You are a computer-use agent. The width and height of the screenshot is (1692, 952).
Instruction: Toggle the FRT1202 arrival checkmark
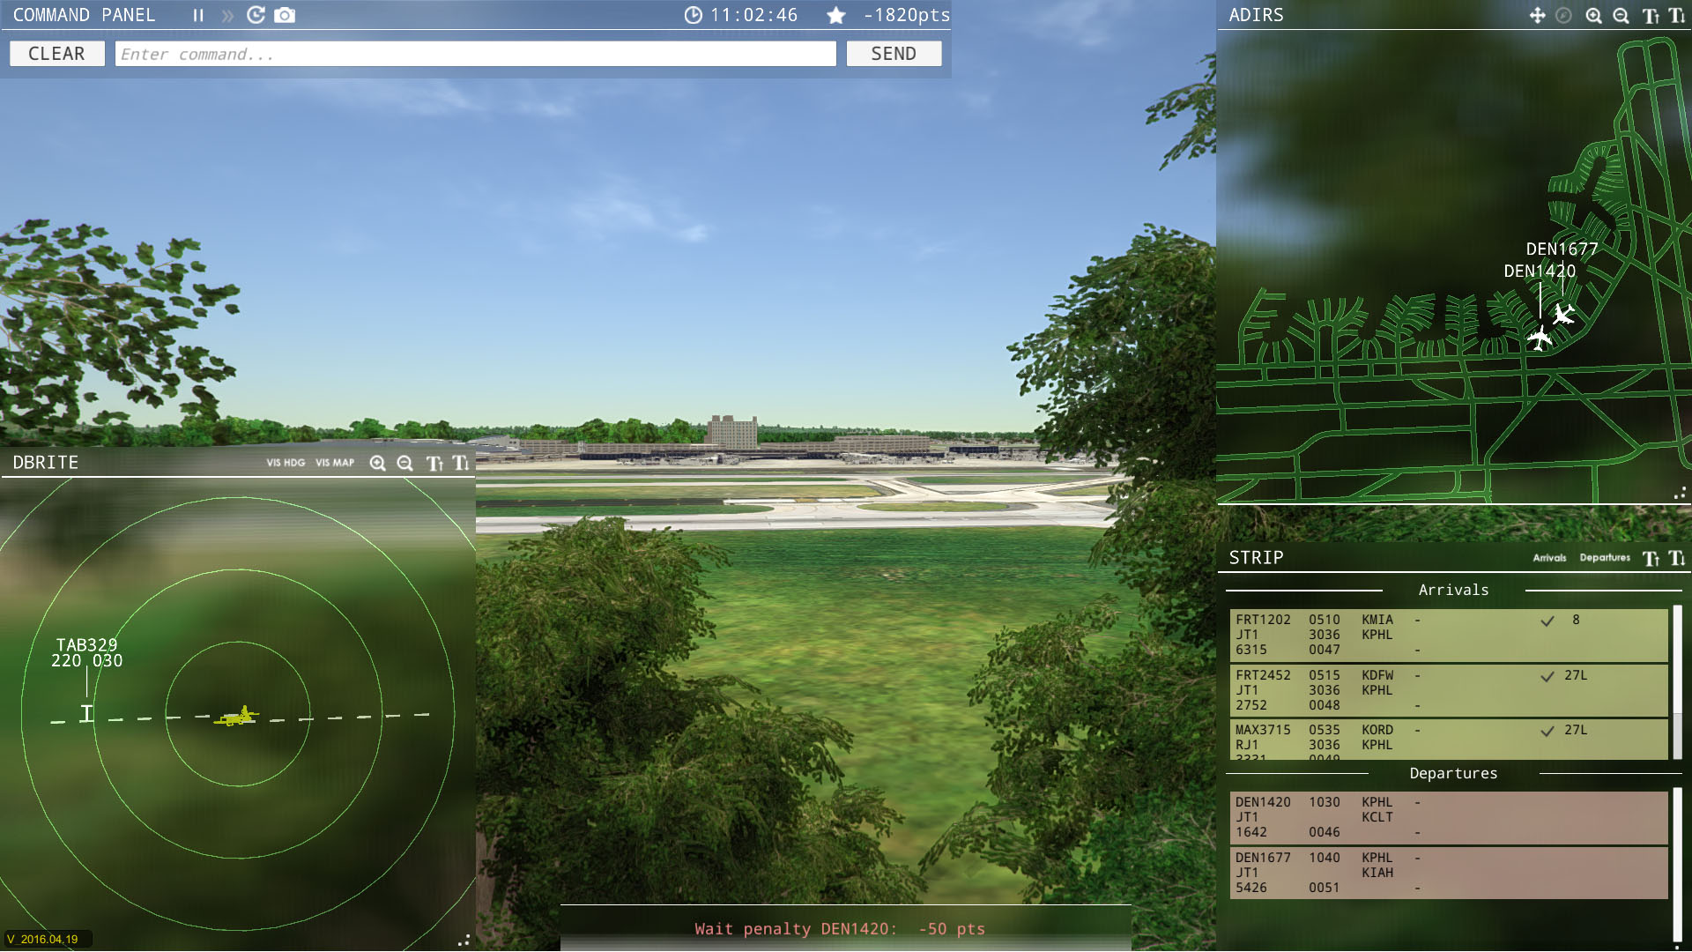[1547, 621]
